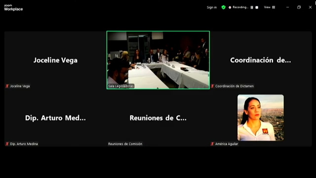Select the Sala Legisladoras video tile
This screenshot has width=316, height=178.
pos(158,60)
